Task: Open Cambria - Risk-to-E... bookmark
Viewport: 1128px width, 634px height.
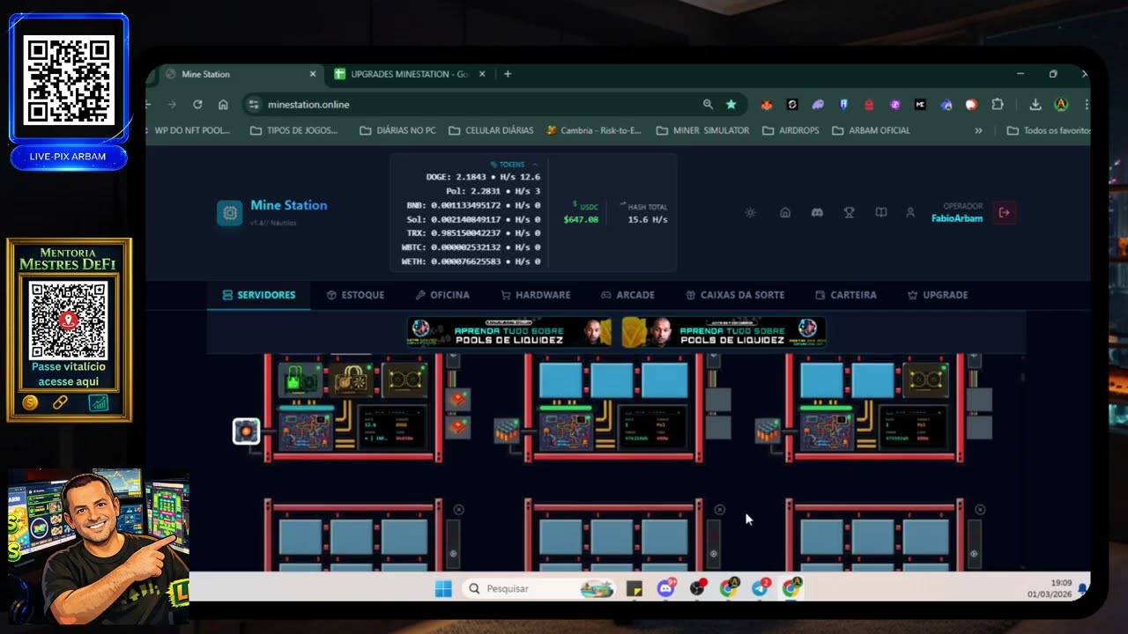Action: [x=594, y=130]
